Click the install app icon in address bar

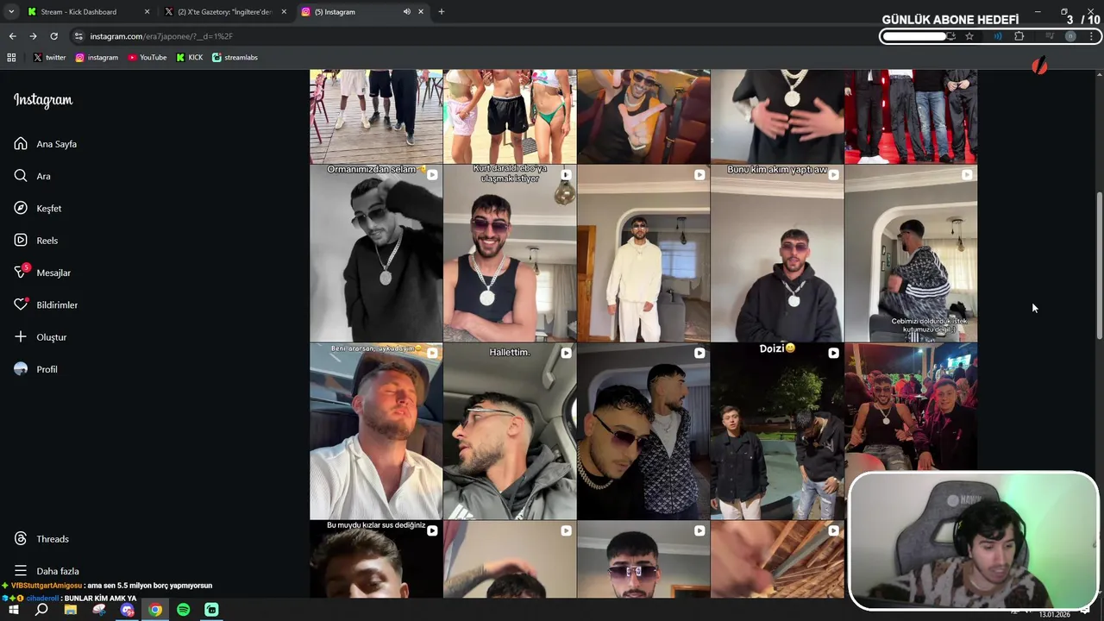pyautogui.click(x=951, y=36)
